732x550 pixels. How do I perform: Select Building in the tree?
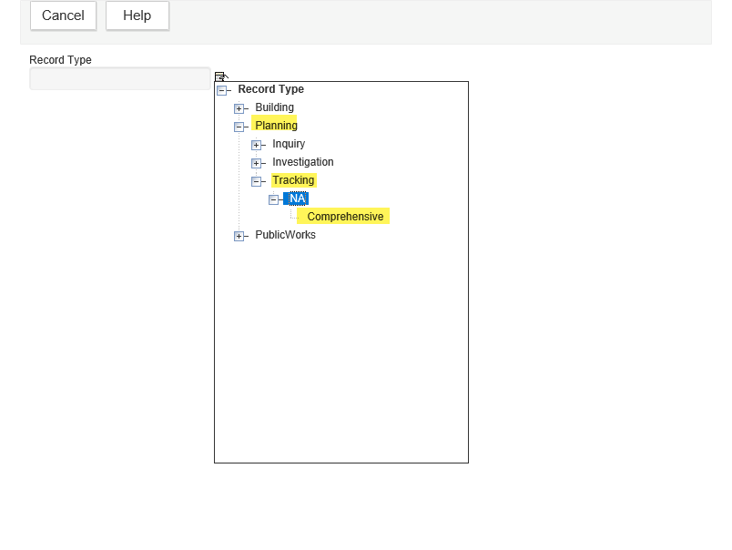[275, 107]
